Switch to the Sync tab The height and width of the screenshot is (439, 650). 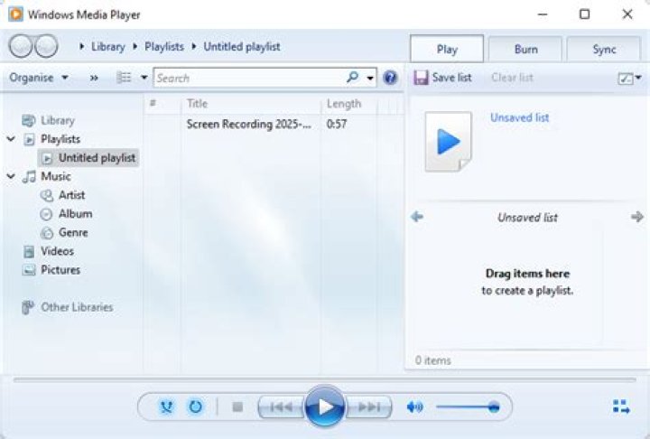(x=604, y=50)
